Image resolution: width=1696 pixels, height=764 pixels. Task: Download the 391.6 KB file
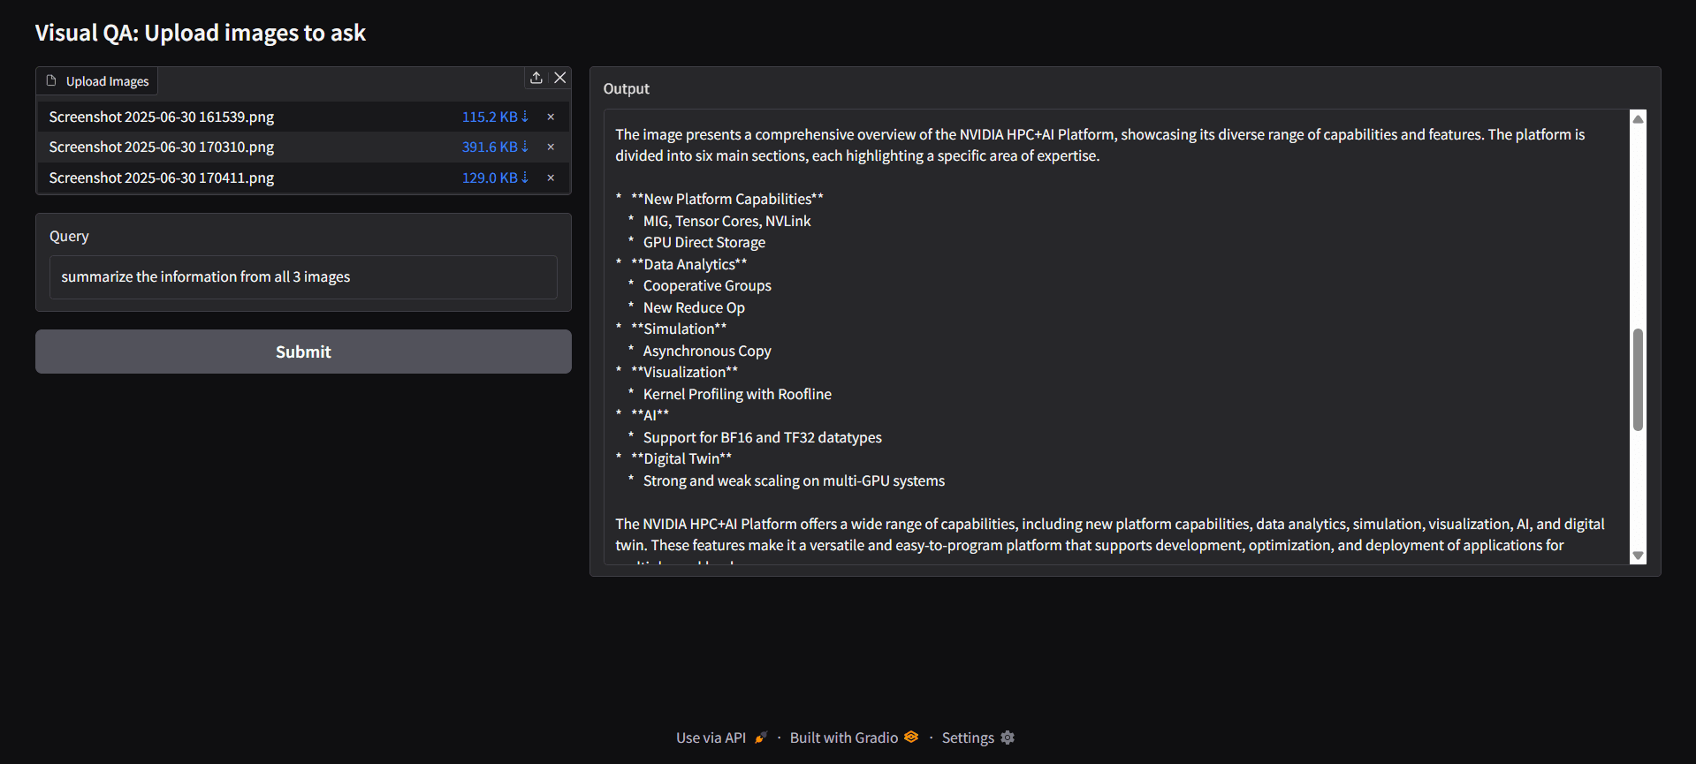point(495,147)
